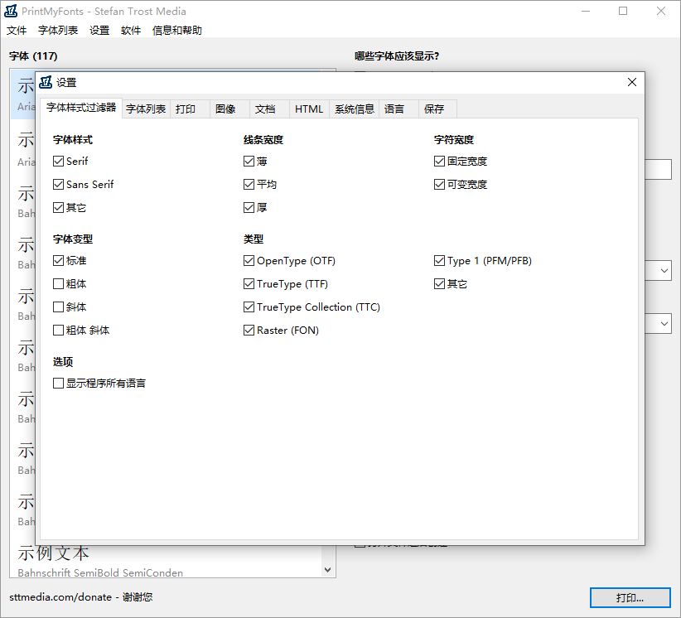Open the 文档 tab

(269, 109)
